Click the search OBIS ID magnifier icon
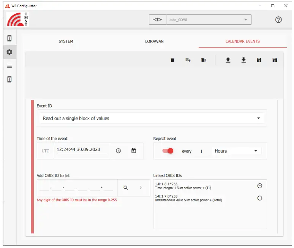Viewport: 294px width, 248px height. point(126,188)
